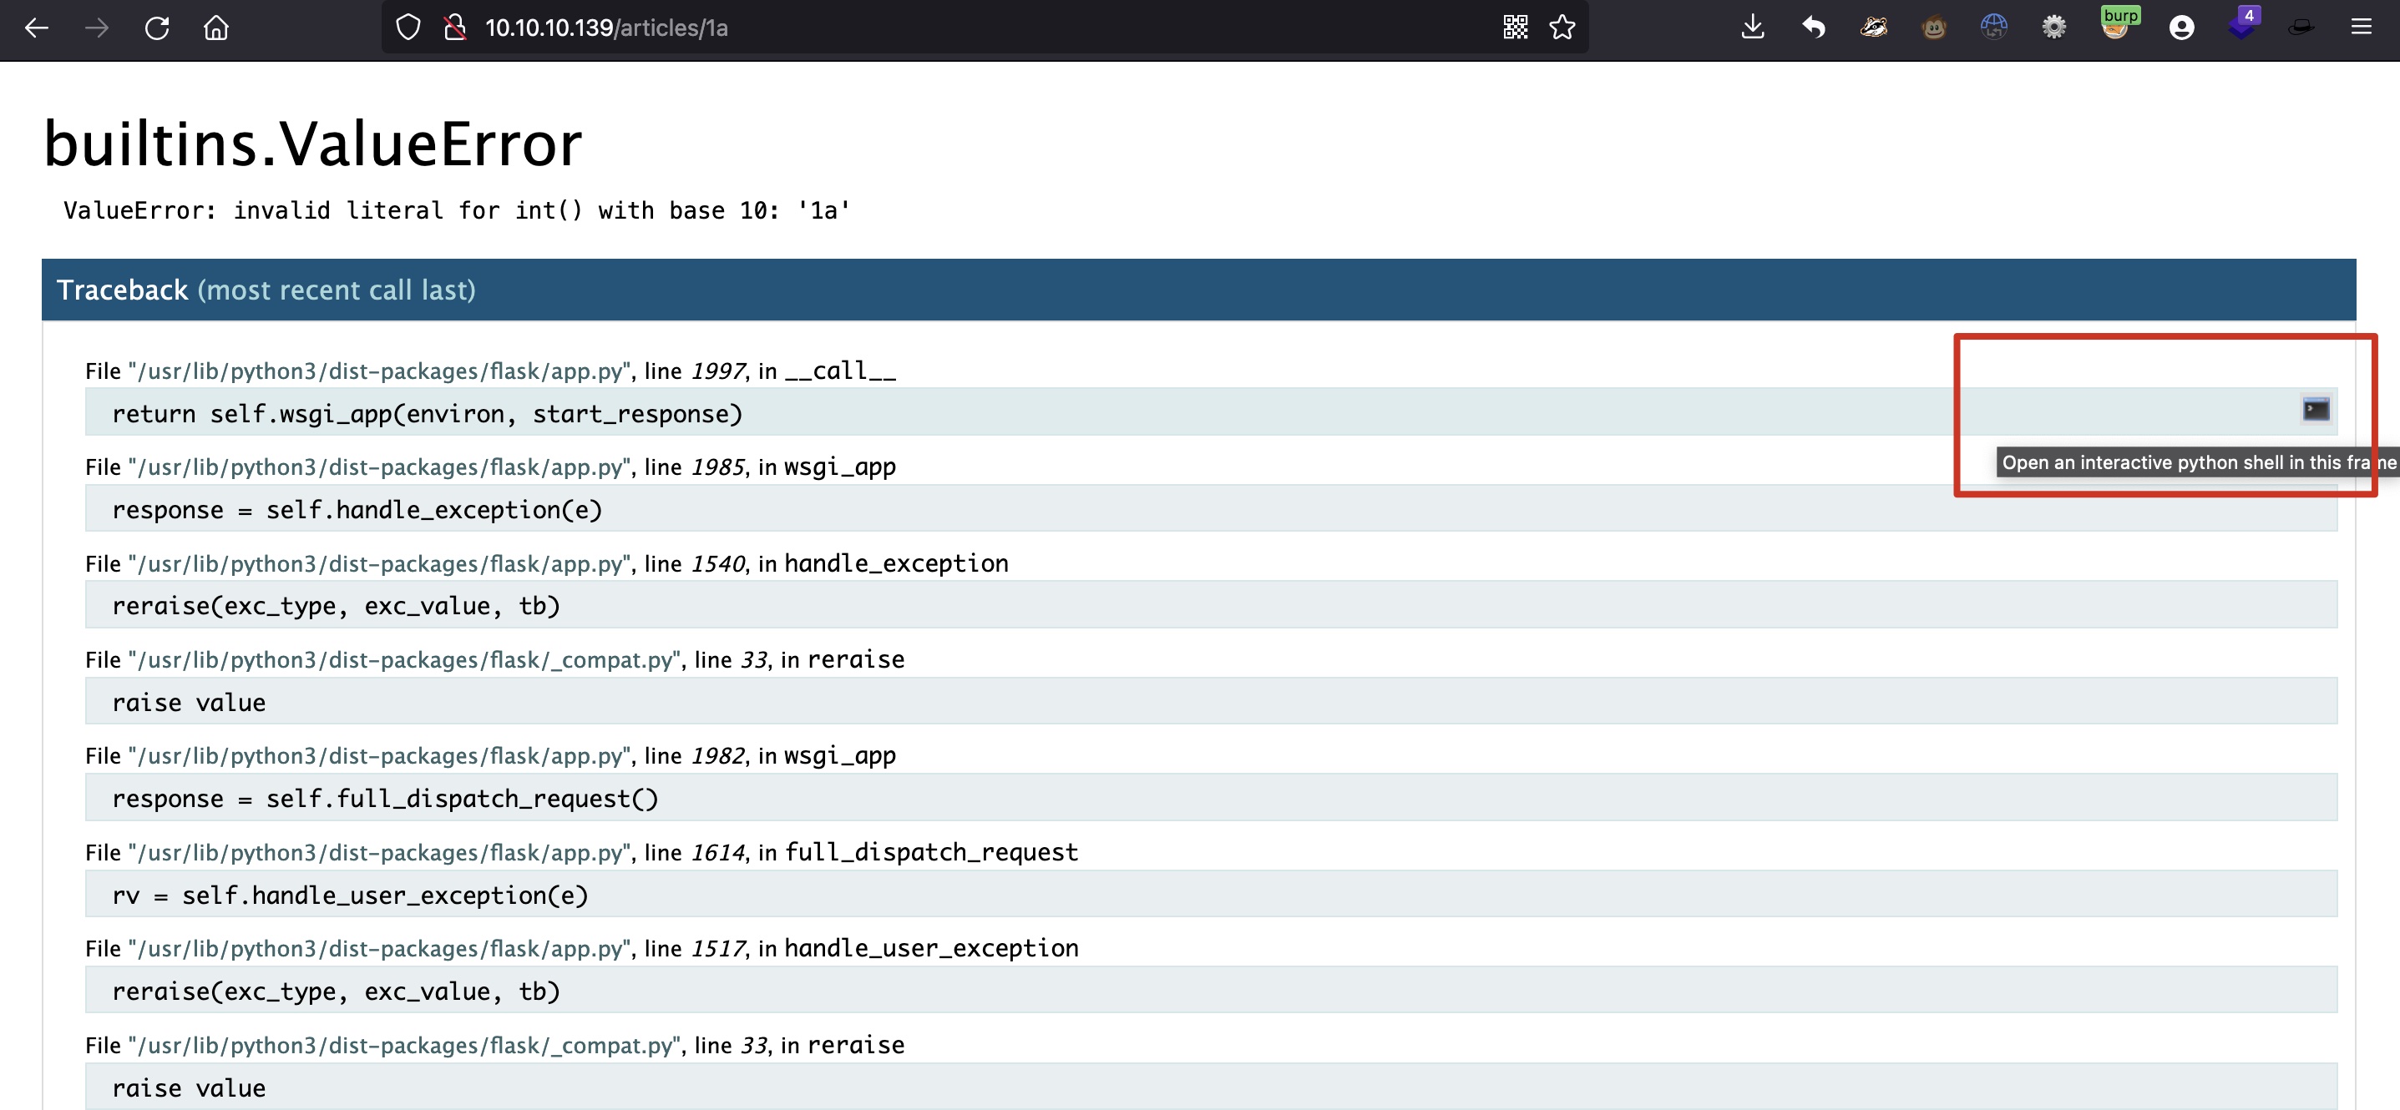The width and height of the screenshot is (2400, 1110).
Task: Click the URL bar showing 10.10.10.139/articles/1a
Action: (x=838, y=28)
